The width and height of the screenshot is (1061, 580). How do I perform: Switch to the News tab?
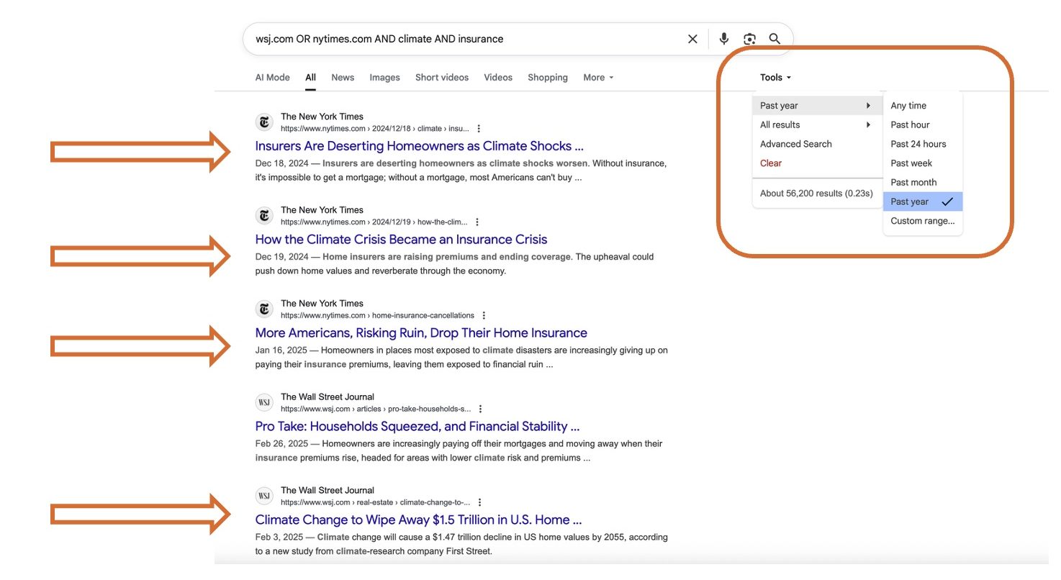point(343,78)
